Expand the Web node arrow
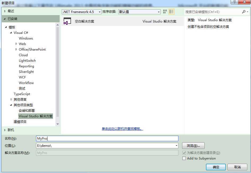The width and height of the screenshot is (251, 173). [16, 44]
